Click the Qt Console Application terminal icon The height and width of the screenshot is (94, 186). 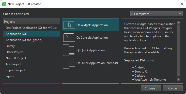[x=69, y=37]
